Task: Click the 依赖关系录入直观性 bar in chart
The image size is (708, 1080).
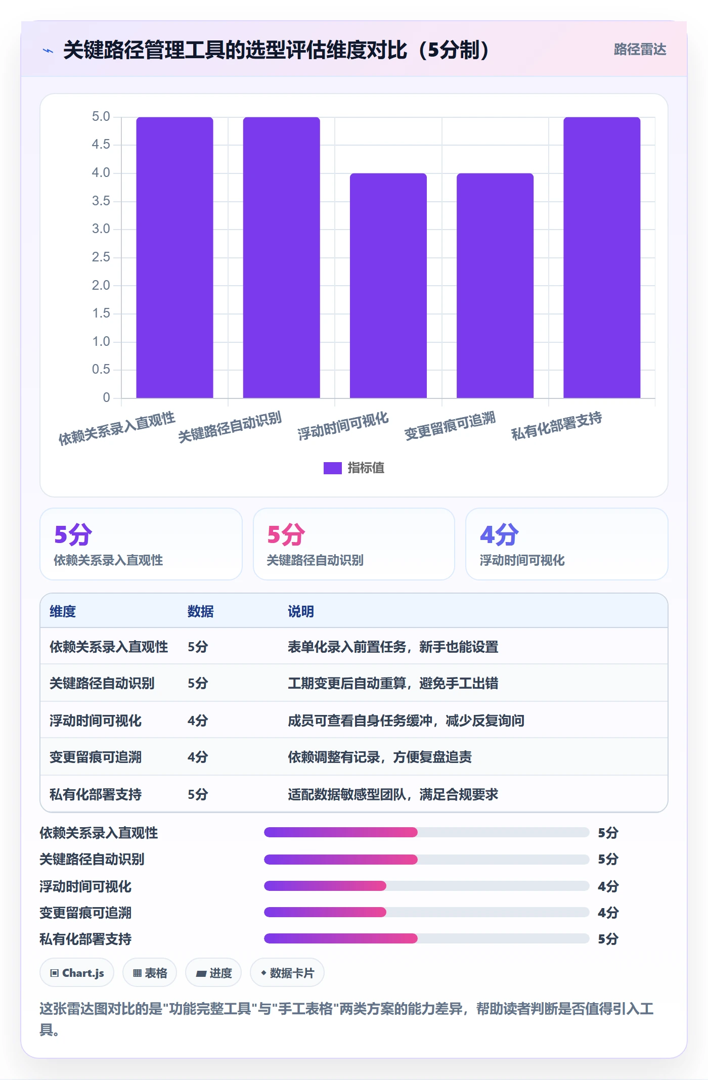Action: (x=174, y=257)
